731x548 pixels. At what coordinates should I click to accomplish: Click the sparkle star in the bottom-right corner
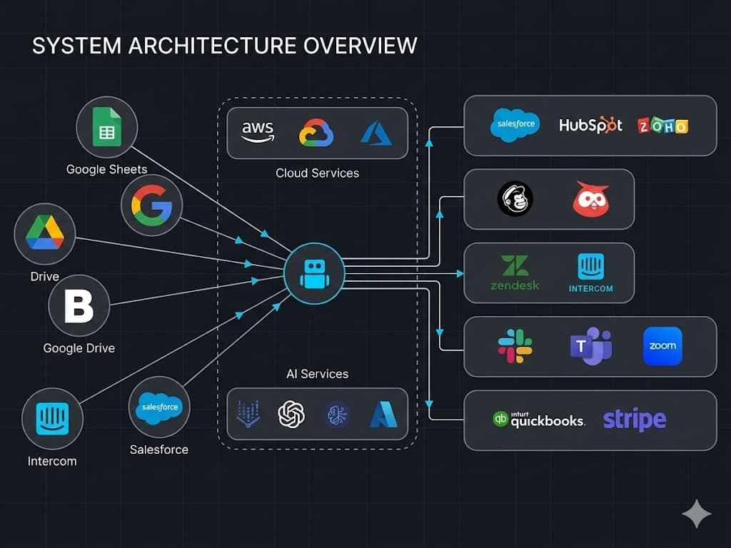click(696, 514)
